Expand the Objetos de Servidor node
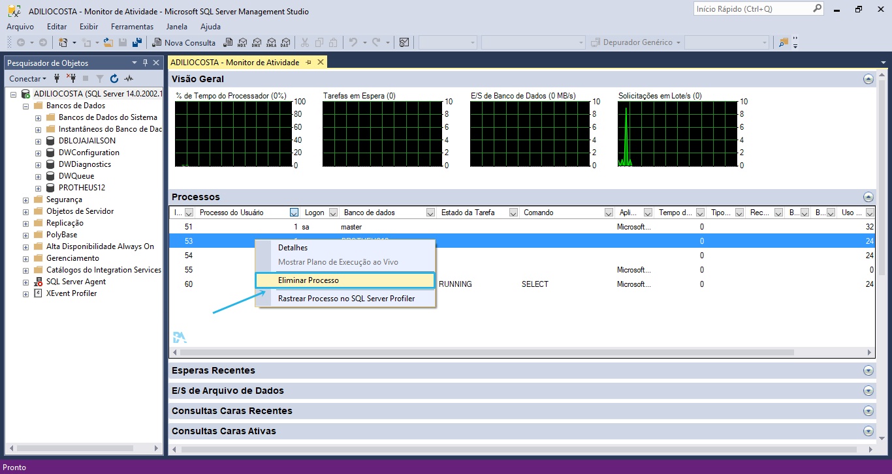This screenshot has width=892, height=474. (x=25, y=211)
